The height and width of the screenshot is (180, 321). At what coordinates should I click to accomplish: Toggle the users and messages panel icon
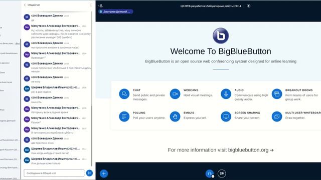point(100,6)
